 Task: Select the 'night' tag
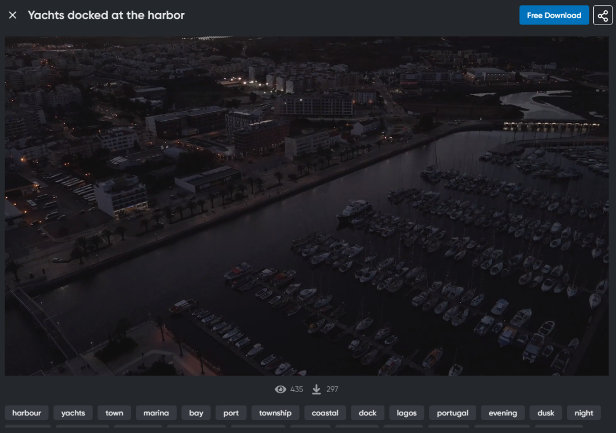pyautogui.click(x=583, y=413)
